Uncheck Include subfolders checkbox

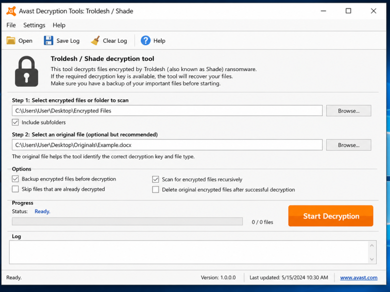point(16,122)
